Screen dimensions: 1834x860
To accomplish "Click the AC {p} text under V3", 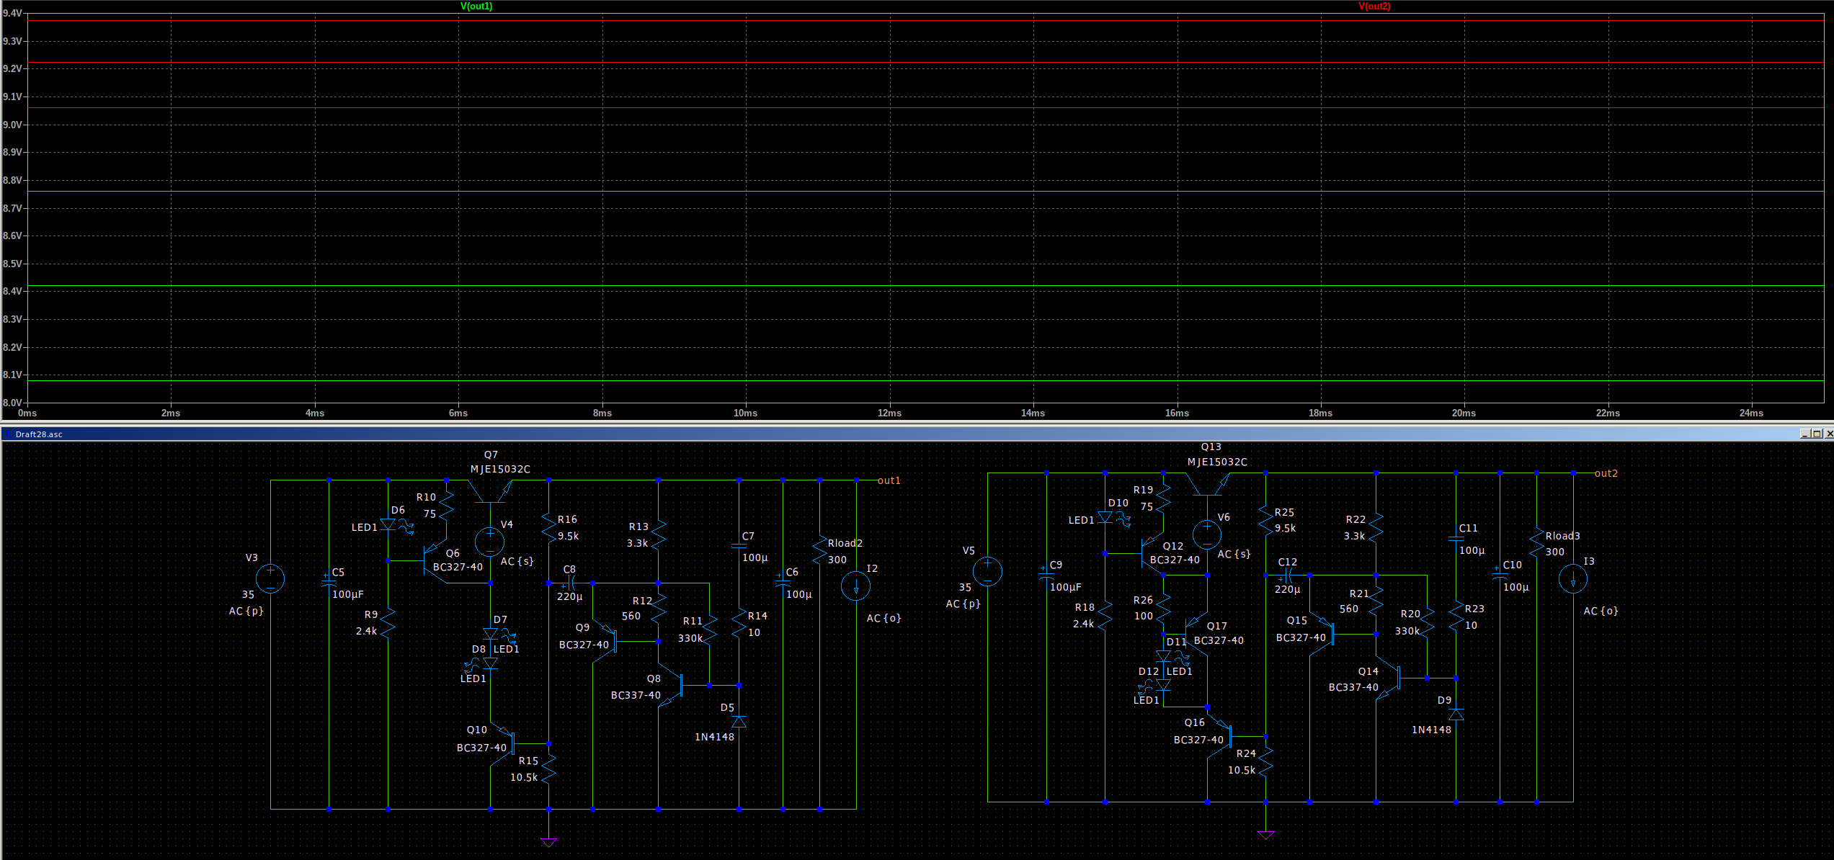I will pos(246,611).
